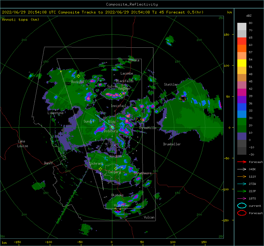Click the Cochrane label
Viewport: 264px width, 246px height.
coord(96,164)
